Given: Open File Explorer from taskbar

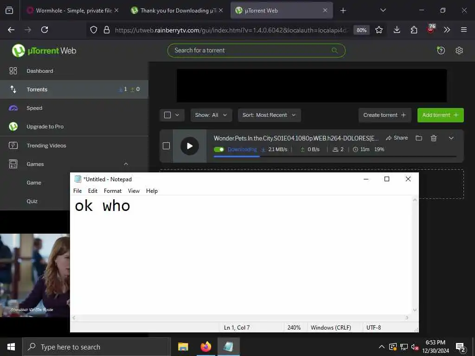Looking at the screenshot, I should pos(183,347).
